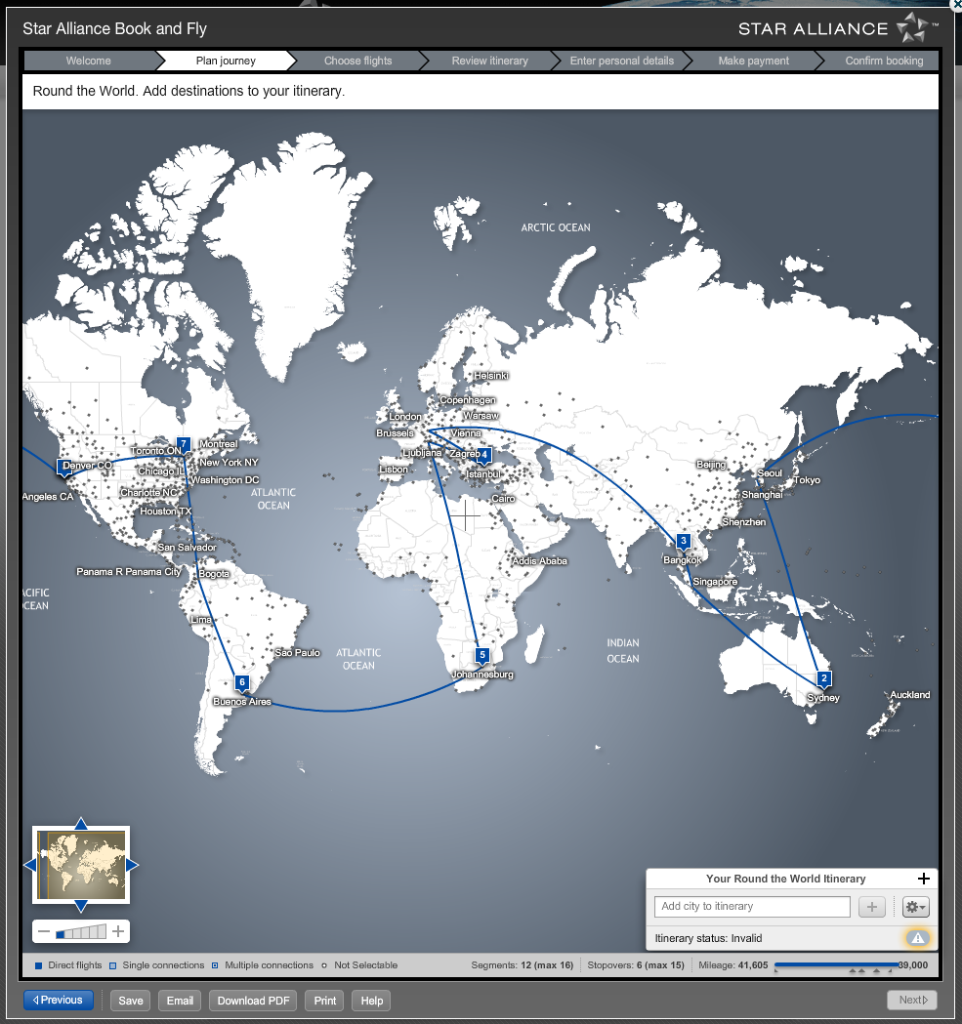962x1024 pixels.
Task: Click the Add city to itinerary field
Action: 752,907
